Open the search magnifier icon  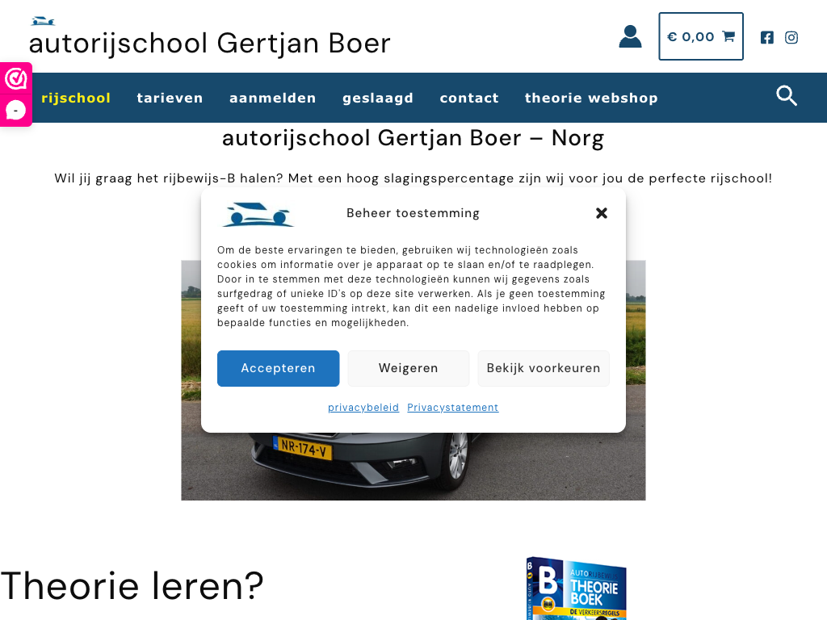tap(787, 96)
